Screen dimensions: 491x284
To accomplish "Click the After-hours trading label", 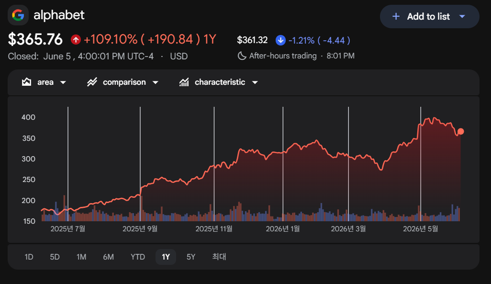I will coord(283,56).
